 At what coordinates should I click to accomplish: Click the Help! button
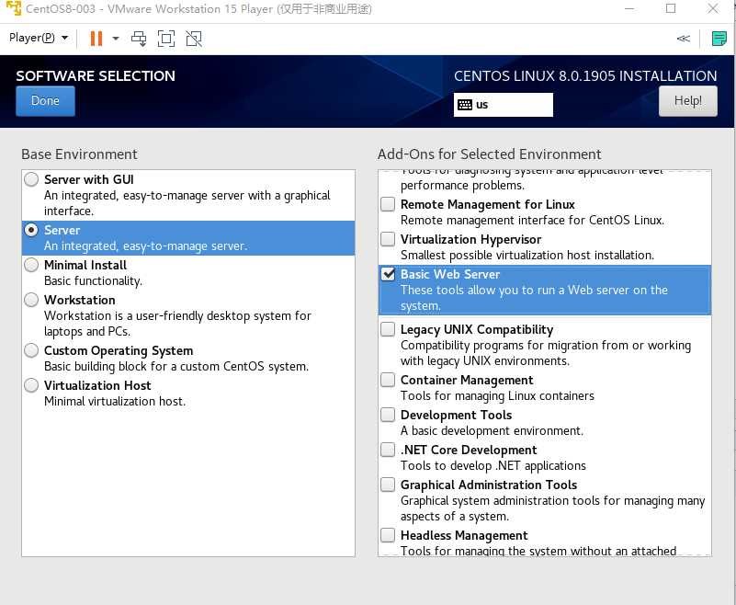(687, 100)
